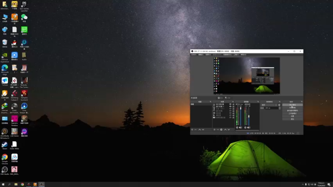Open settings gear of second mixer channel

click(x=245, y=128)
